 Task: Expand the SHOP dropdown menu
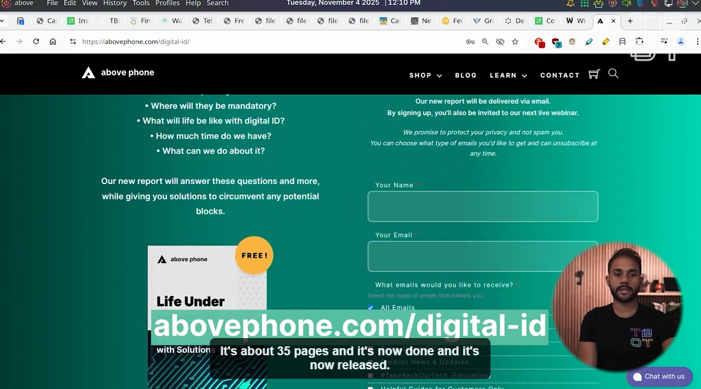[x=425, y=75]
